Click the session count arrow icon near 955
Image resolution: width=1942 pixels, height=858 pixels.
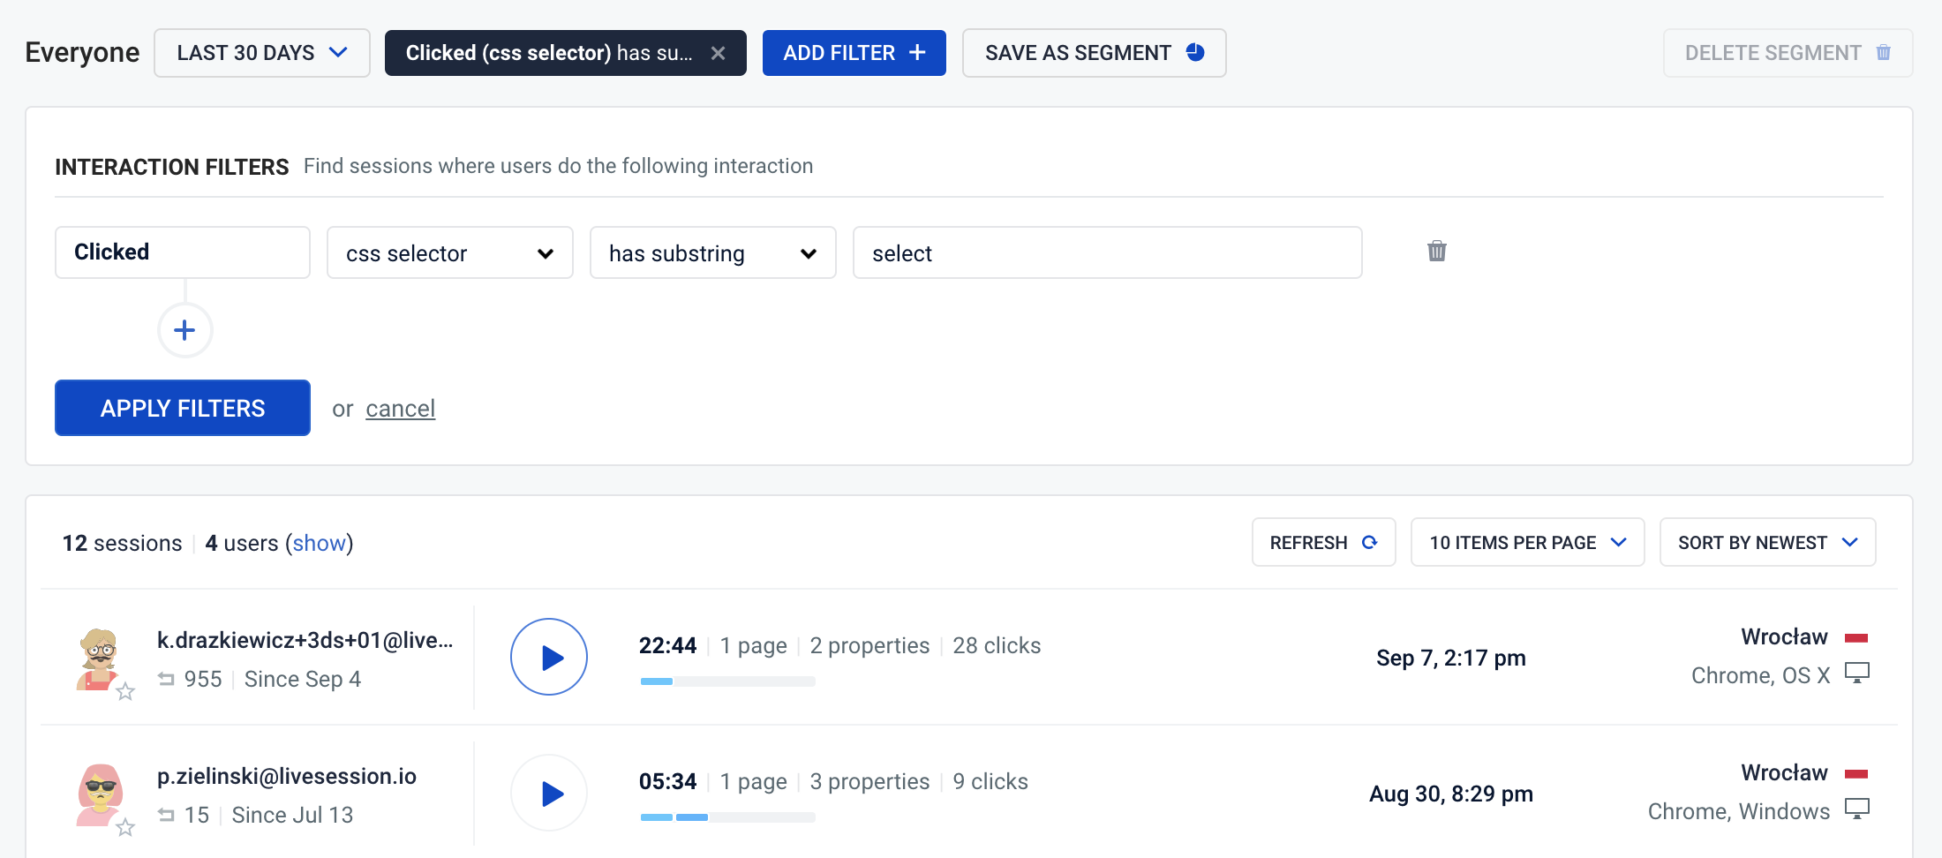click(x=168, y=678)
